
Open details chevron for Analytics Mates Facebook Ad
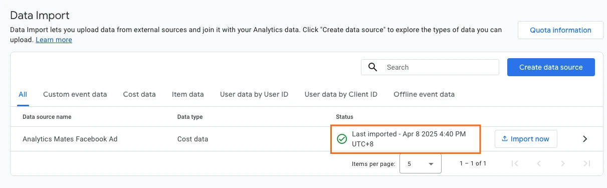[x=584, y=139]
